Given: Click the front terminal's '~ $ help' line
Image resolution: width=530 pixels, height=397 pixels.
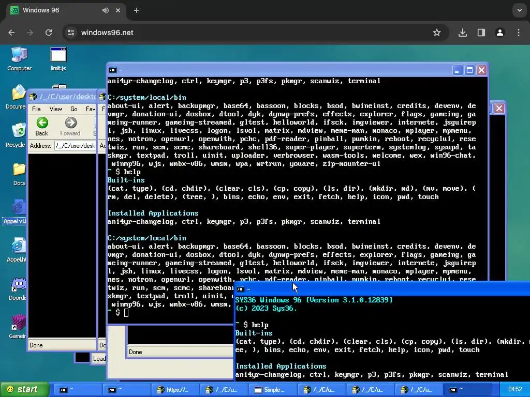Looking at the screenshot, I should click(x=252, y=325).
